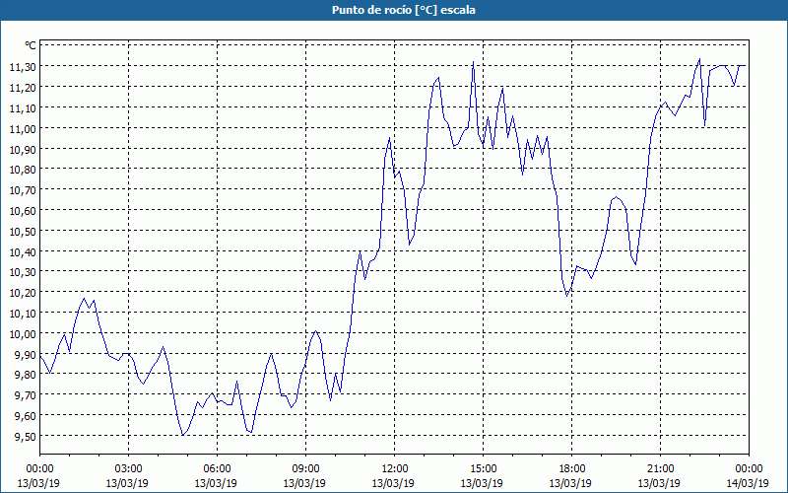
Task: Choose the 10,60 scale label
Action: (x=23, y=210)
